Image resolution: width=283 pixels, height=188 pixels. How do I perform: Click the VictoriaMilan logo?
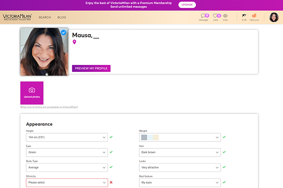click(17, 17)
